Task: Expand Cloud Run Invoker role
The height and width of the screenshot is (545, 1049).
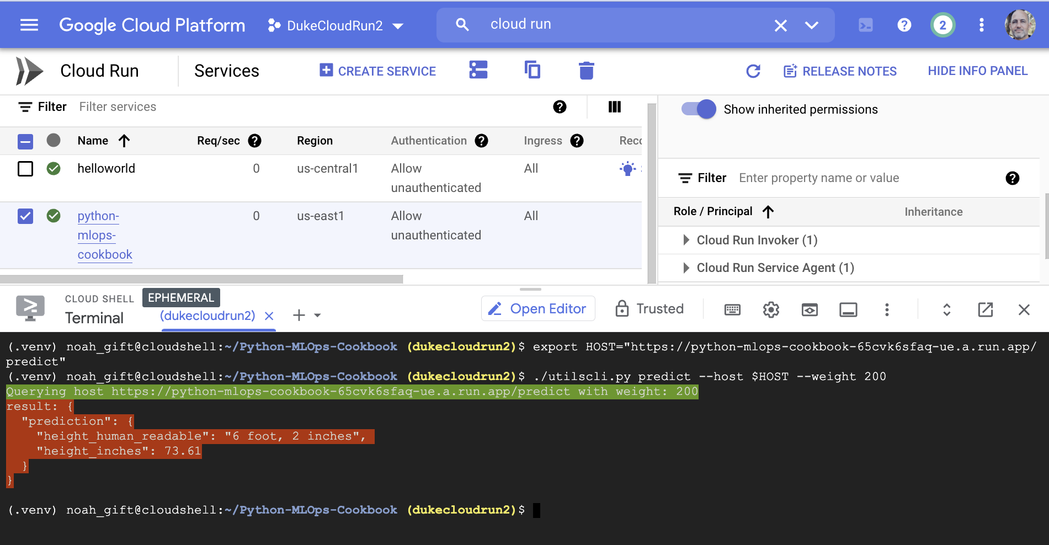Action: tap(686, 240)
